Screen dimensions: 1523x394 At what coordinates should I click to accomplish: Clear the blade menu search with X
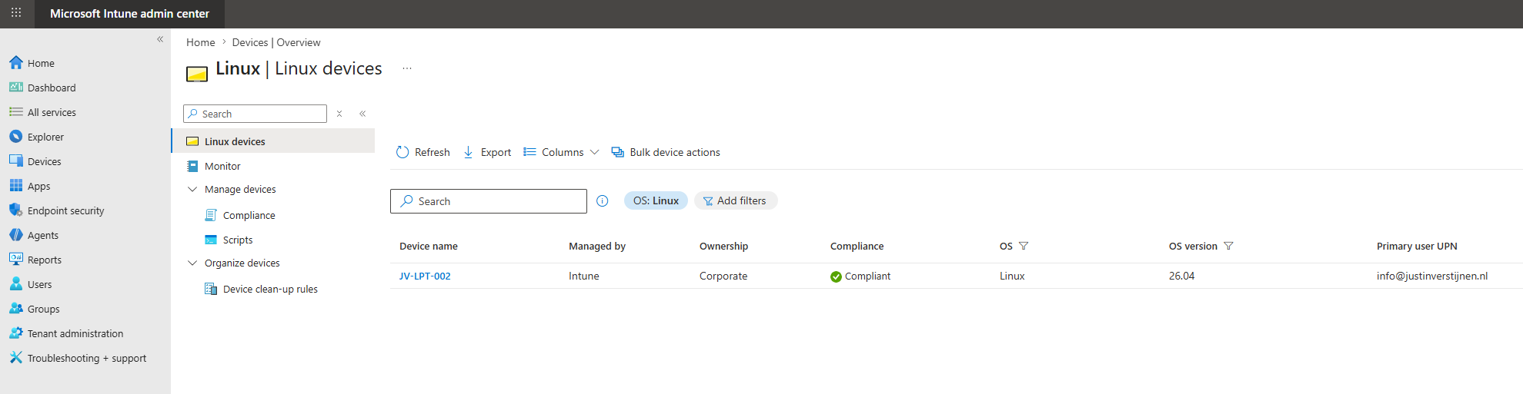pos(339,114)
